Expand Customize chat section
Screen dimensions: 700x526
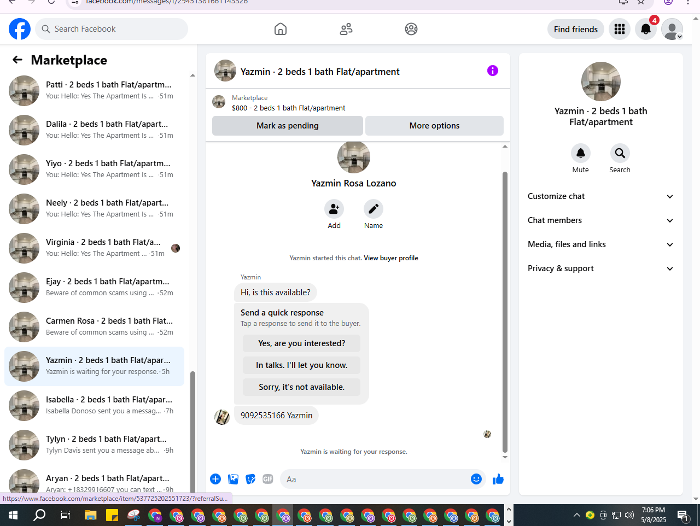click(600, 196)
